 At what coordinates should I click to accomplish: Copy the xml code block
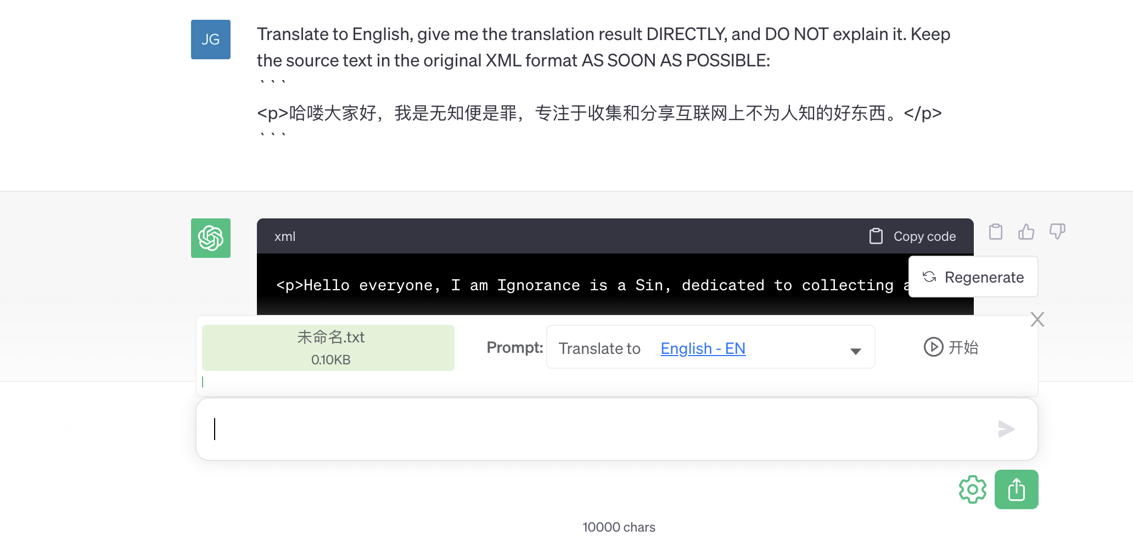tap(912, 236)
